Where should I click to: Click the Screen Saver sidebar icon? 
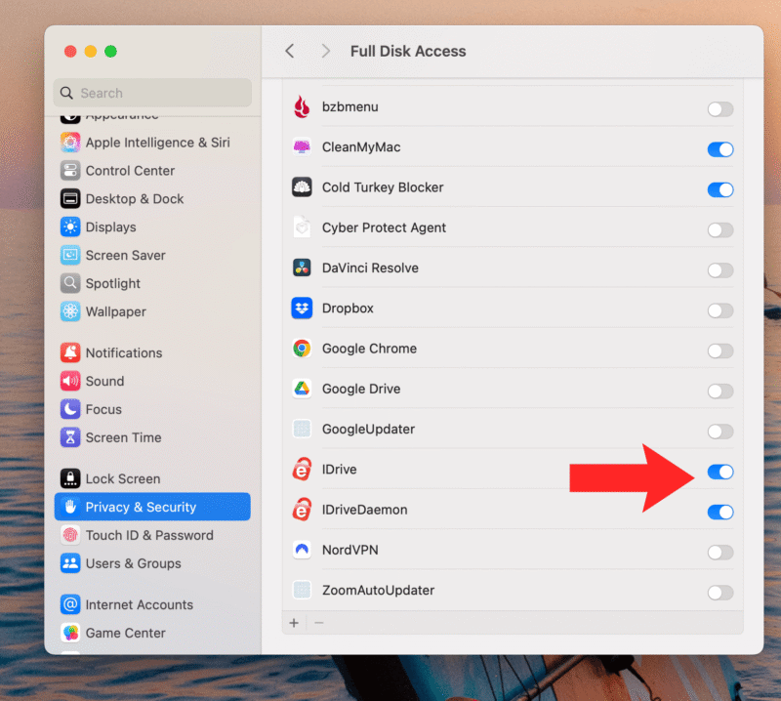70,255
